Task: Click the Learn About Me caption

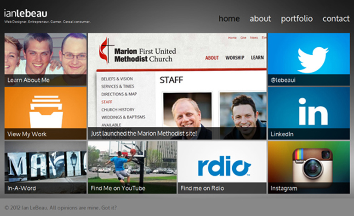Action: [29, 80]
